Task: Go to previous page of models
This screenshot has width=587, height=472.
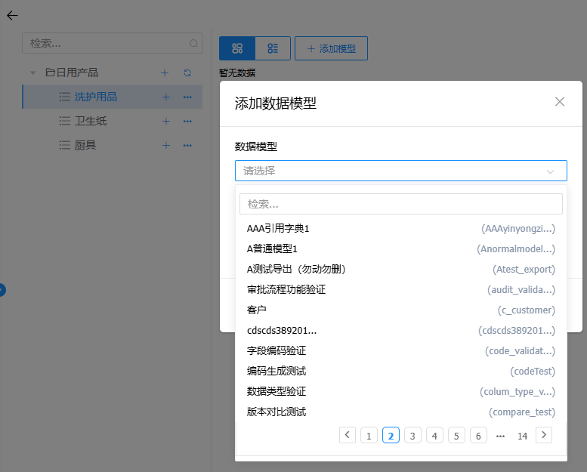Action: (348, 434)
